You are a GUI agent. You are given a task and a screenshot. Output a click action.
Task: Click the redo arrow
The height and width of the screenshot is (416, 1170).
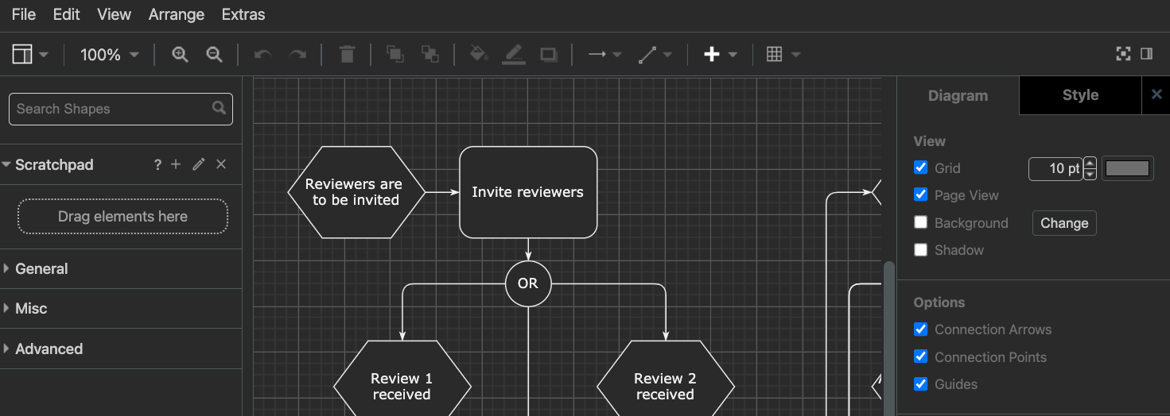click(297, 54)
